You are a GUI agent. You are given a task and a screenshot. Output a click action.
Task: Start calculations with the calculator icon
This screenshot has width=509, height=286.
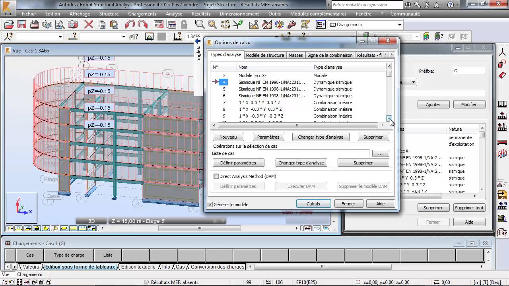[159, 24]
